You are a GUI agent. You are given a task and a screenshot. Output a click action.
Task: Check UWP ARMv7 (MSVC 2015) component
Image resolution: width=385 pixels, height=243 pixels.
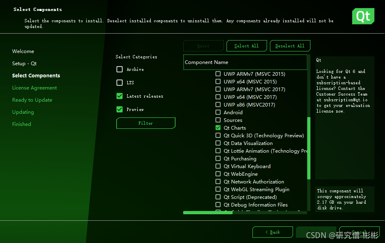(x=218, y=74)
